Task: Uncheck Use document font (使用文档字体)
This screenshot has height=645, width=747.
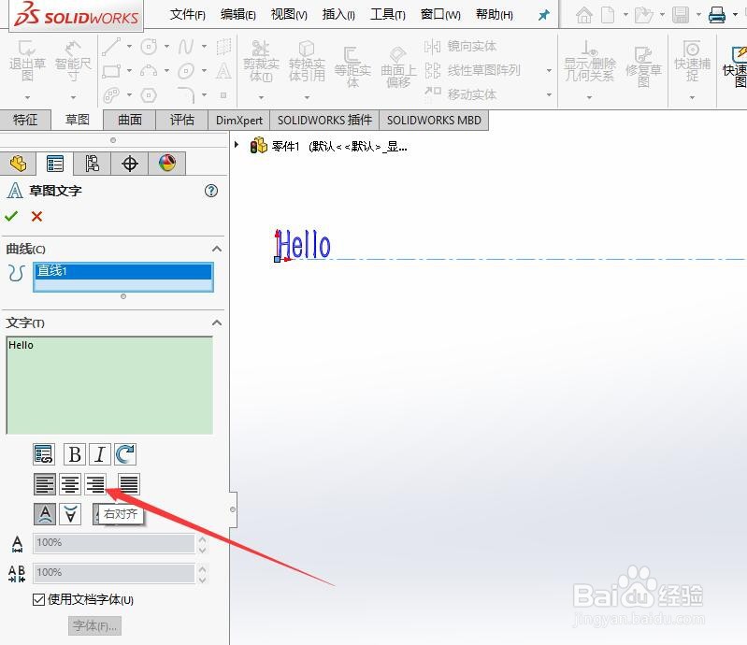Action: 39,600
